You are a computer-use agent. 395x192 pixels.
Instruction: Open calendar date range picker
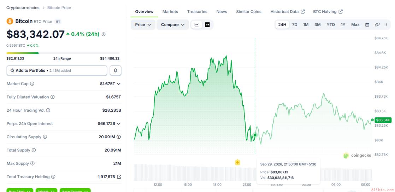tap(367, 25)
